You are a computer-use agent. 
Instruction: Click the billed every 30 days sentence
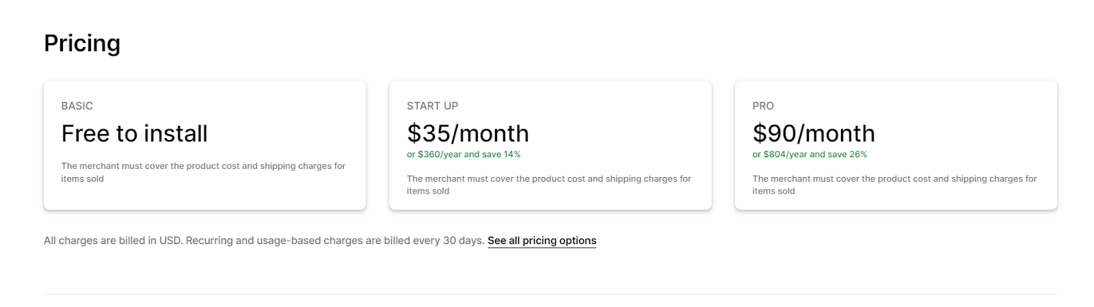click(x=335, y=241)
